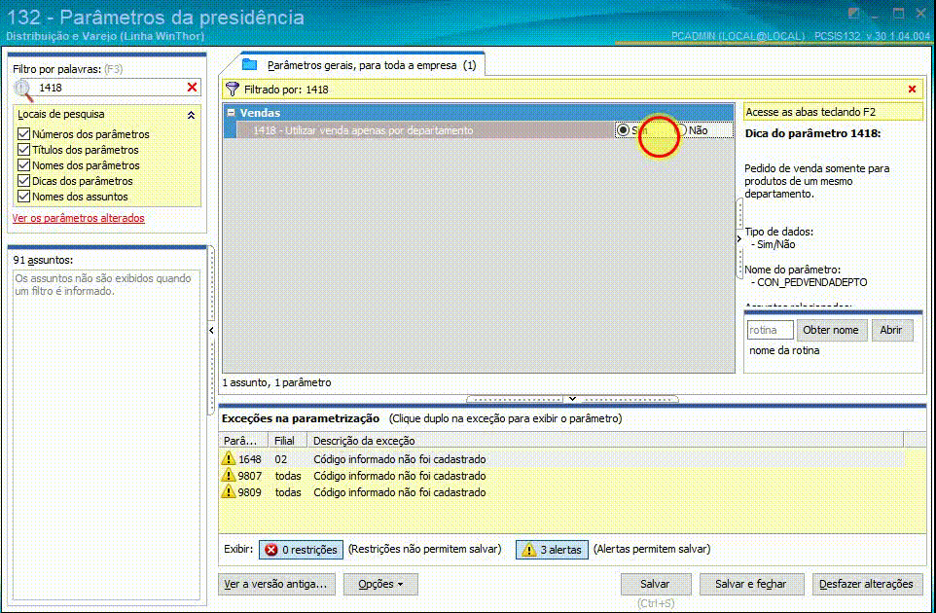
Task: Collapse the exceptions panel with down chevron
Action: point(572,398)
